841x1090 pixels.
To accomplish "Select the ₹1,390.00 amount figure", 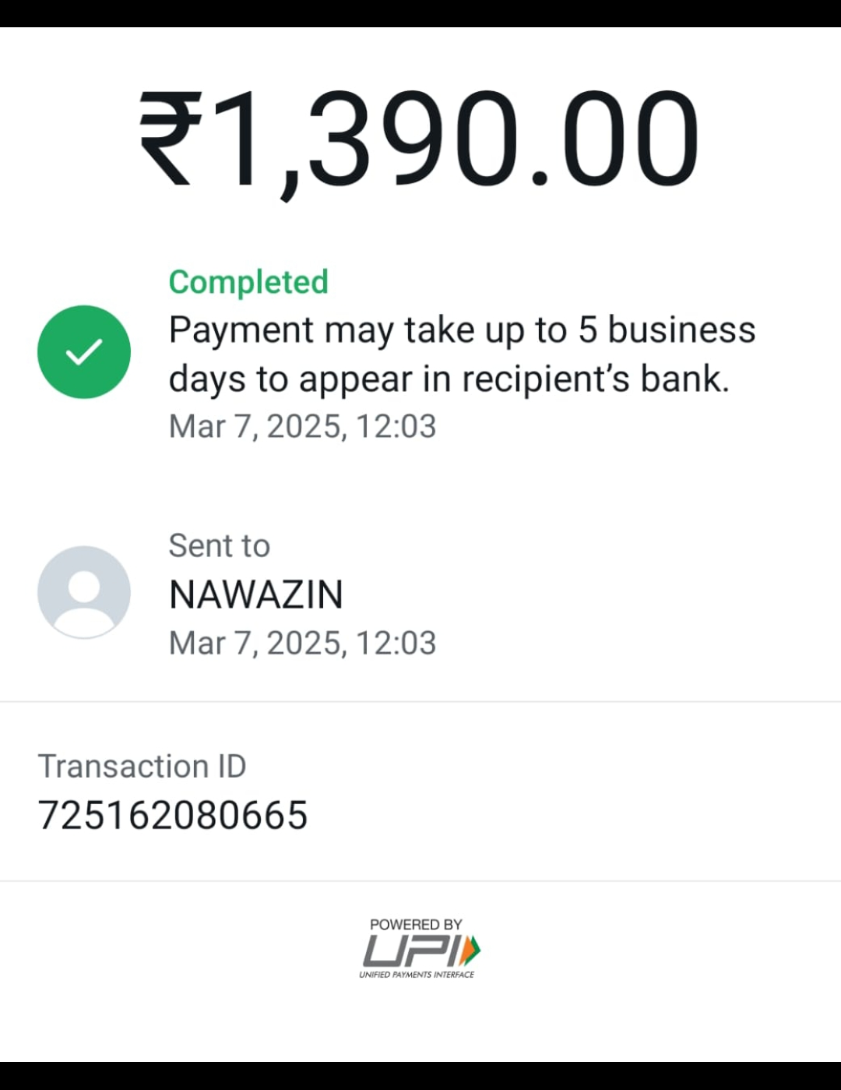I will 420,140.
